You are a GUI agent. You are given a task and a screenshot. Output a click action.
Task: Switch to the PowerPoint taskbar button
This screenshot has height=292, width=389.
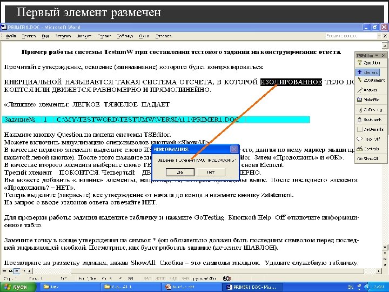coord(190,287)
